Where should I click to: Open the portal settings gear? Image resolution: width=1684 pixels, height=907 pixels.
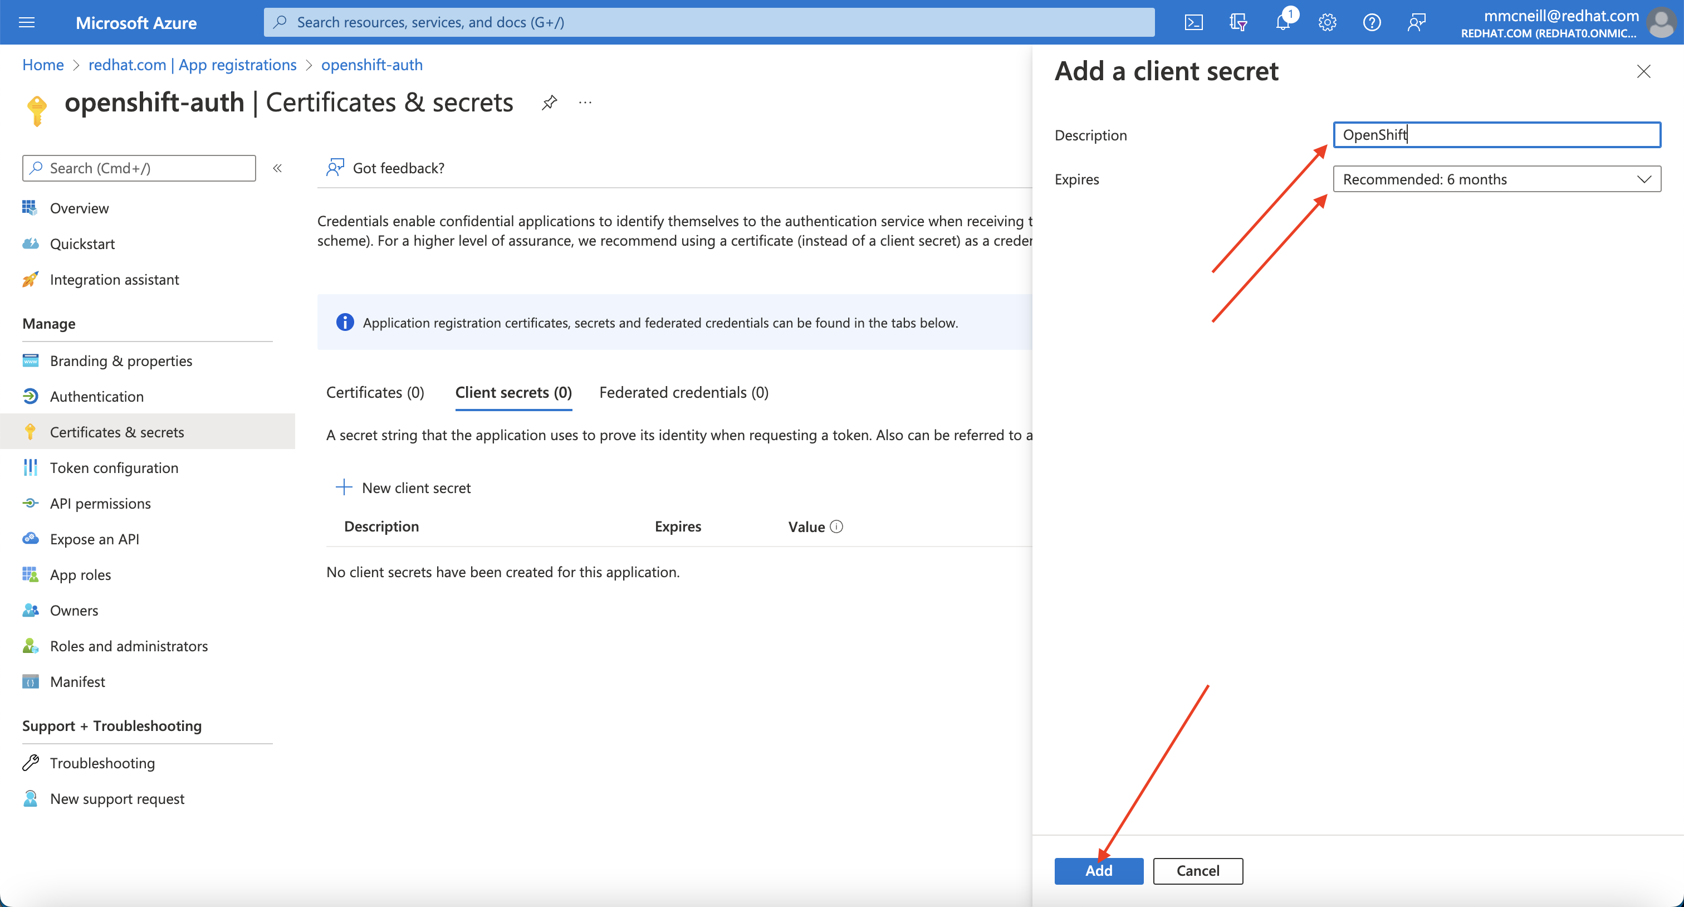pos(1326,22)
